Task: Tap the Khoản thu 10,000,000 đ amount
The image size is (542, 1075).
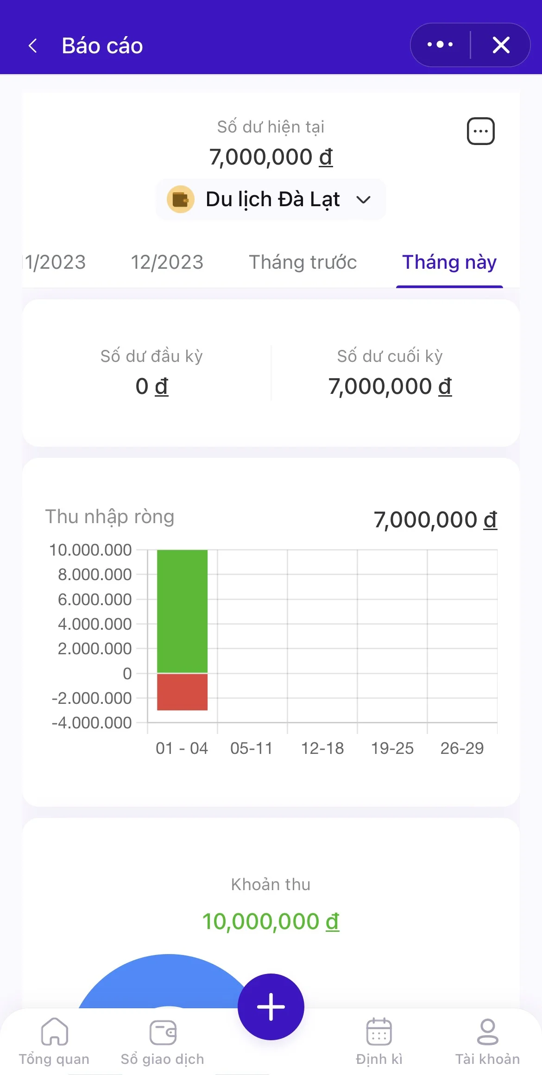Action: pos(271,921)
